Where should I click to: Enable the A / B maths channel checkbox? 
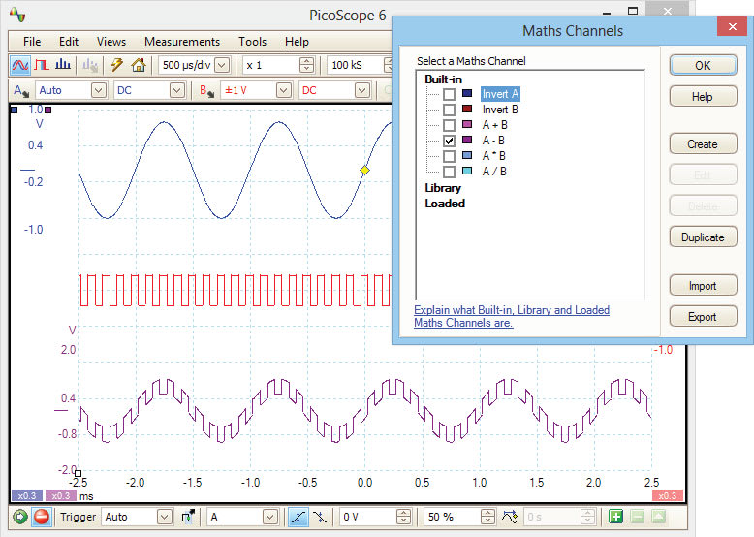[x=449, y=172]
